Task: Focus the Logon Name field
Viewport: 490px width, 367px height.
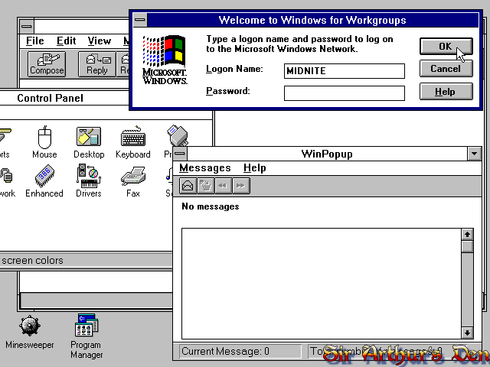Action: click(x=344, y=71)
